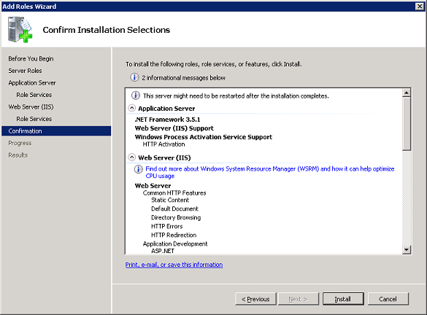Collapse the Web Server (IIS) section
Viewport: 427px width, 315px height.
pyautogui.click(x=132, y=157)
